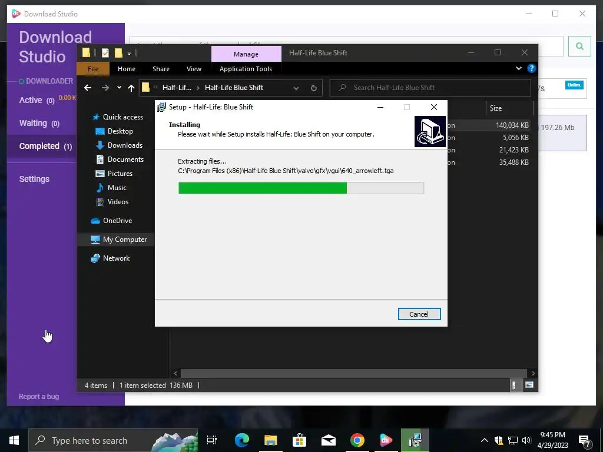Launch Google Chrome from taskbar
603x452 pixels.
357,440
